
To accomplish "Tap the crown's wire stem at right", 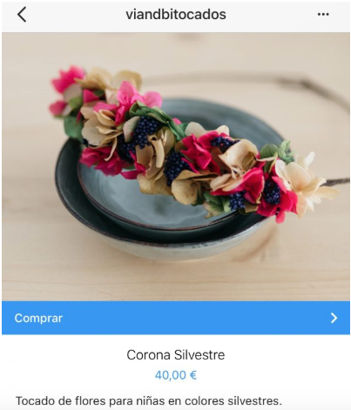I will pos(337,182).
